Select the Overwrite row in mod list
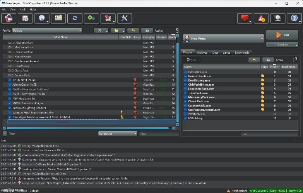 point(92,122)
